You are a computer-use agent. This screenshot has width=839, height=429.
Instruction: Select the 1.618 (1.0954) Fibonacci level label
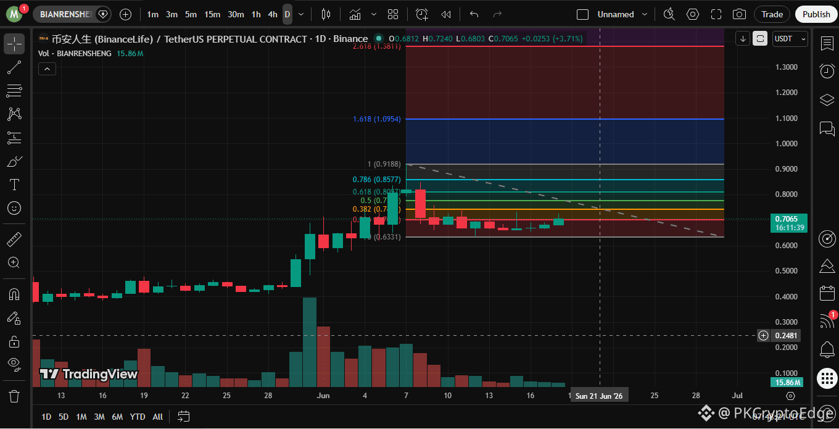(x=377, y=119)
